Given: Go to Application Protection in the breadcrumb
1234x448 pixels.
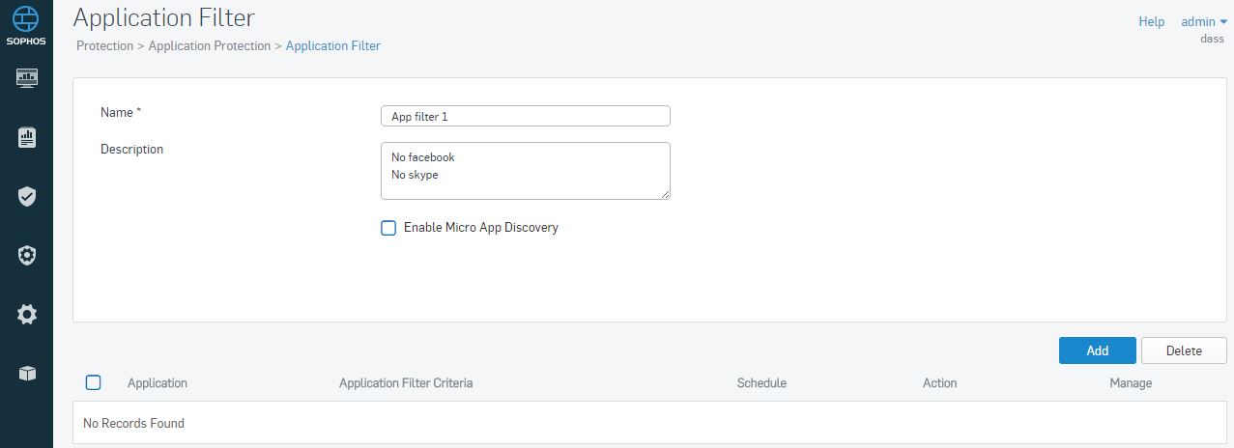Looking at the screenshot, I should (x=210, y=45).
